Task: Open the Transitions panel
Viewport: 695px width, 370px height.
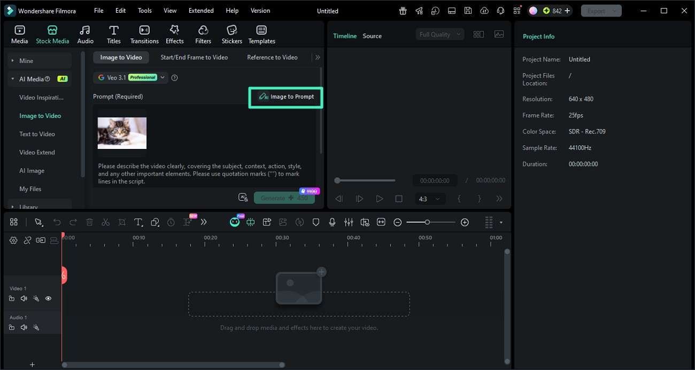Action: pos(144,34)
